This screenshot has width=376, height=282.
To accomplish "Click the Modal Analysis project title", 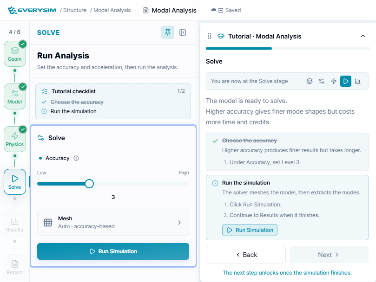I will 174,10.
